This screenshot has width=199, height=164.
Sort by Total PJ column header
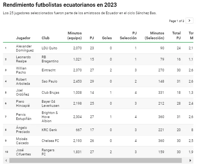point(177,35)
